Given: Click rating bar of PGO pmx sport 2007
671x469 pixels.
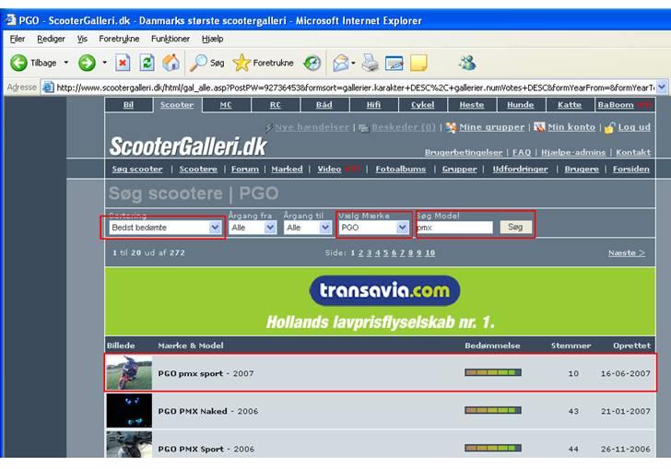Looking at the screenshot, I should (493, 373).
